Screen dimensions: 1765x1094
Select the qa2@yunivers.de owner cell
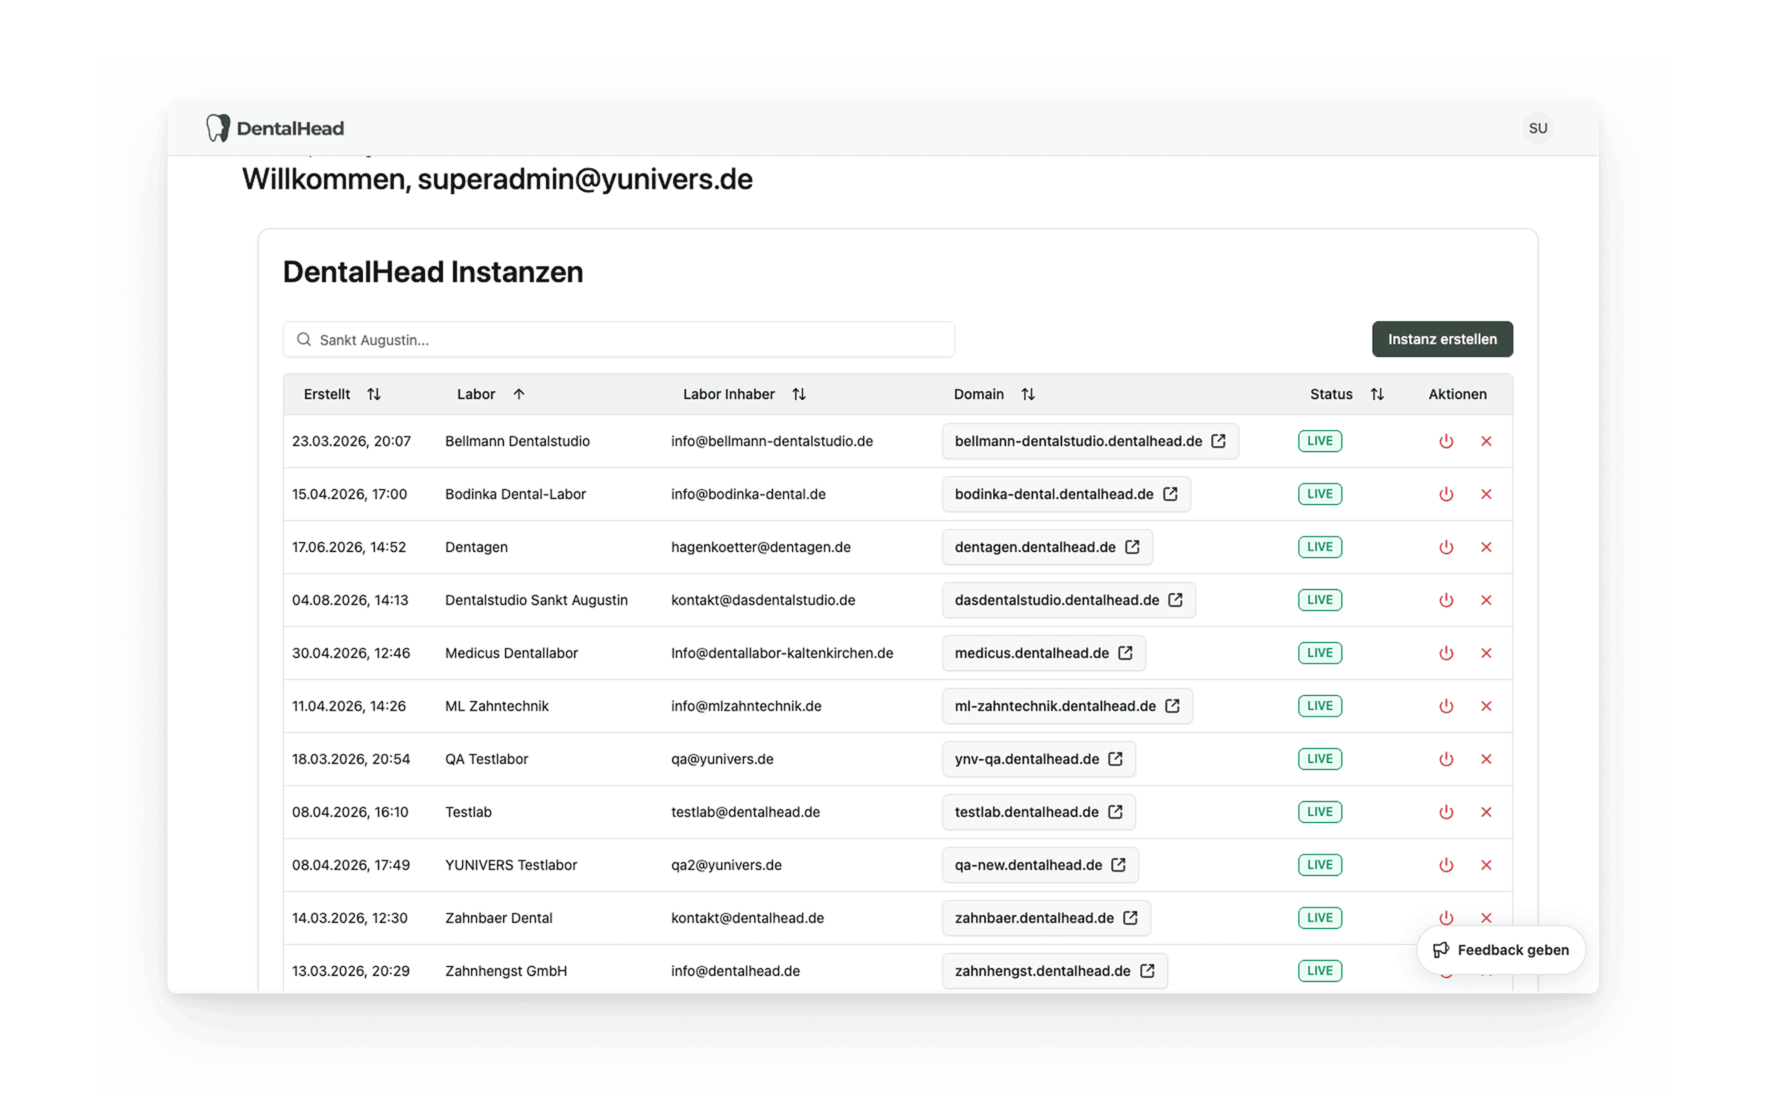click(726, 864)
